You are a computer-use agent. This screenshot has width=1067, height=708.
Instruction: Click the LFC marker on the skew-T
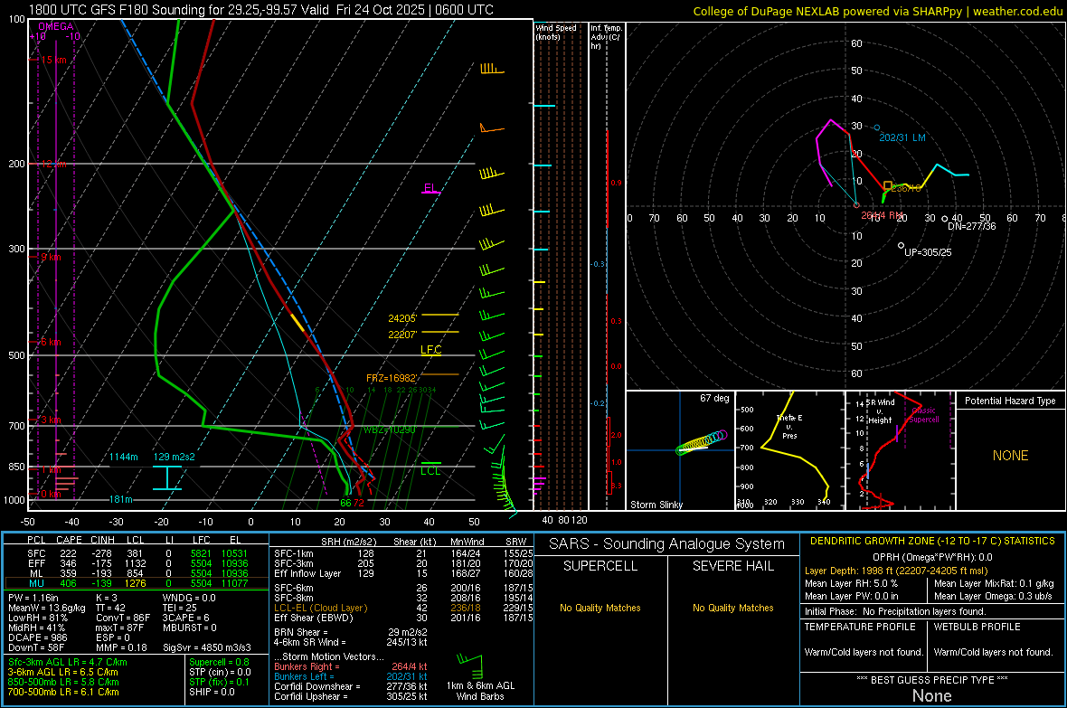430,350
